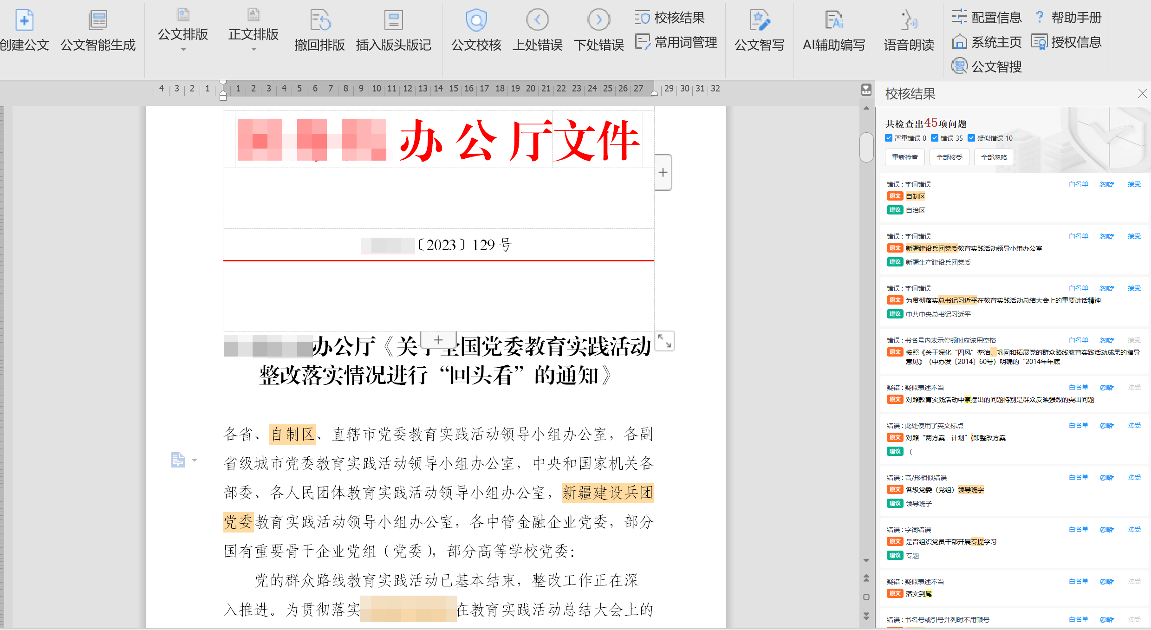Open 配置信息 settings
Screen dimensions: 1151x630
987,18
